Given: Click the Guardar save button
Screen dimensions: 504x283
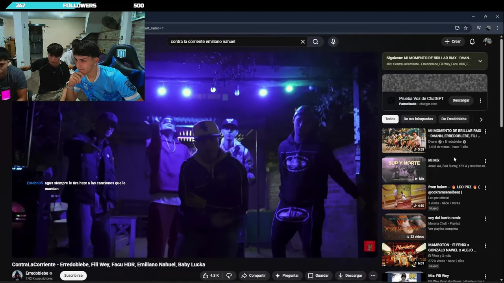Looking at the screenshot, I should coord(318,276).
